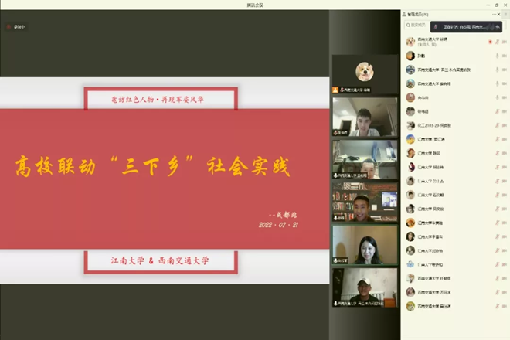Select the woman's video tile in the strip
Image resolution: width=510 pixels, height=340 pixels.
[365, 244]
